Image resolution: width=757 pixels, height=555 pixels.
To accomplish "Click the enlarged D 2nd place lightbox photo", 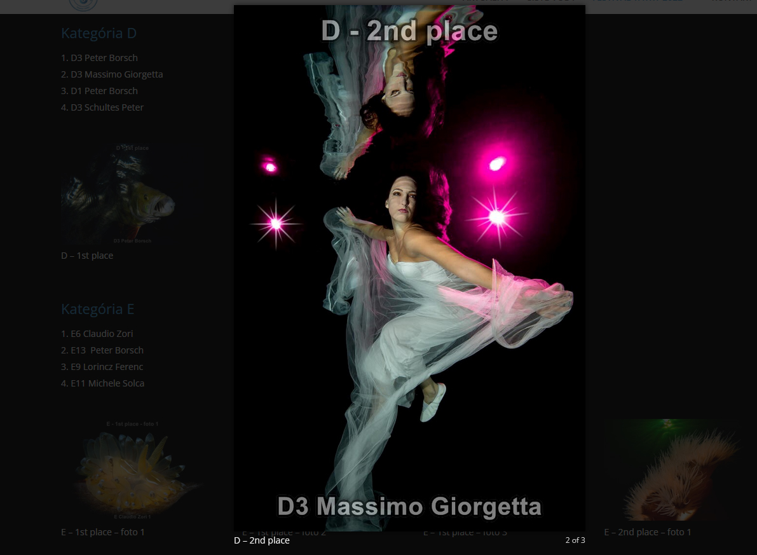I will tap(409, 268).
